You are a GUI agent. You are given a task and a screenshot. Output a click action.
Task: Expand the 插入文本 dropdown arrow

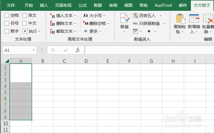[x=75, y=16]
